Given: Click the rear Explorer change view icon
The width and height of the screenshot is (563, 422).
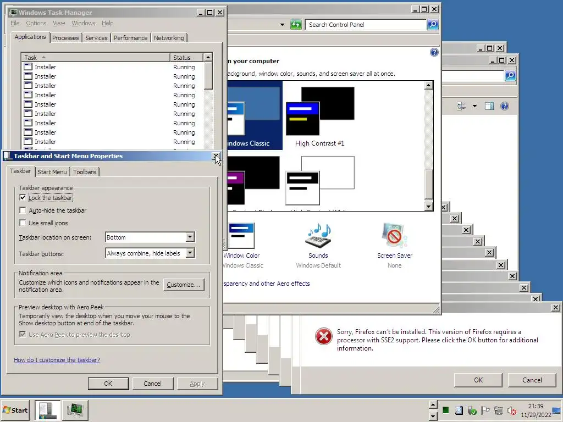Looking at the screenshot, I should pyautogui.click(x=461, y=106).
